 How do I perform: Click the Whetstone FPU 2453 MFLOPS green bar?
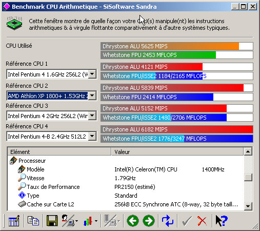click(x=177, y=55)
